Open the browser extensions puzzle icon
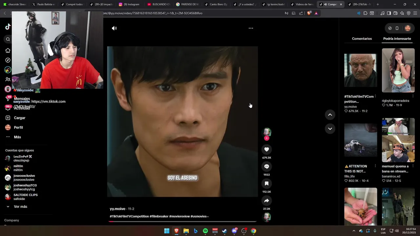Screen dimensions: 420x236 (x=365, y=13)
